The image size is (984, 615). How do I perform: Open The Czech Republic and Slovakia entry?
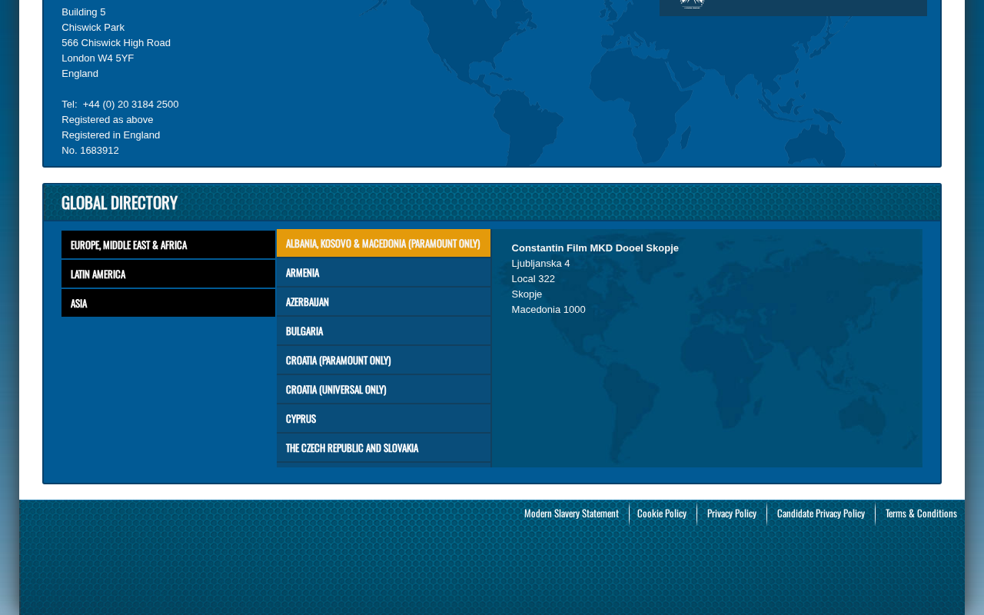tap(384, 447)
